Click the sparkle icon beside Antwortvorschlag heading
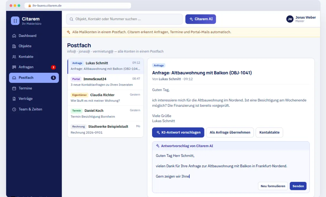The image size is (326, 197). pos(158,146)
